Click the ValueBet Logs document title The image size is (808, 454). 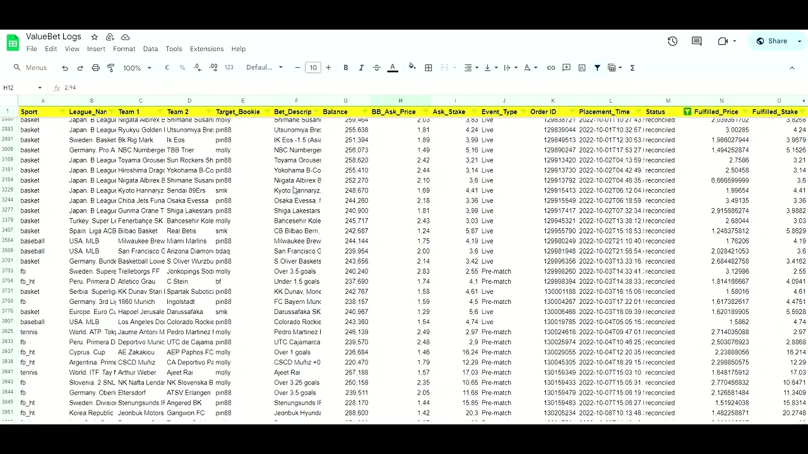(x=54, y=37)
